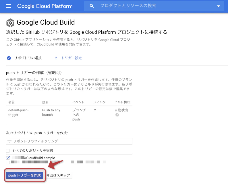The image size is (228, 184).
Task: Click the 自動検出 build config cell
Action: 121,110
